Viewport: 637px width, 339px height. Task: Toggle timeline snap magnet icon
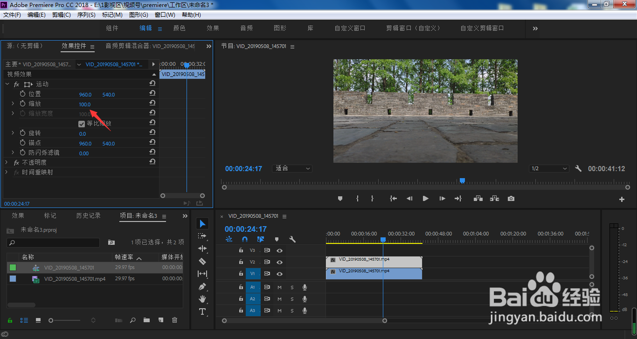click(244, 239)
